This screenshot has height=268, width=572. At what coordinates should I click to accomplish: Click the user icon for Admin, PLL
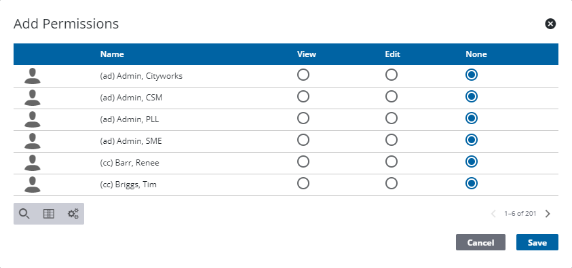tap(33, 119)
